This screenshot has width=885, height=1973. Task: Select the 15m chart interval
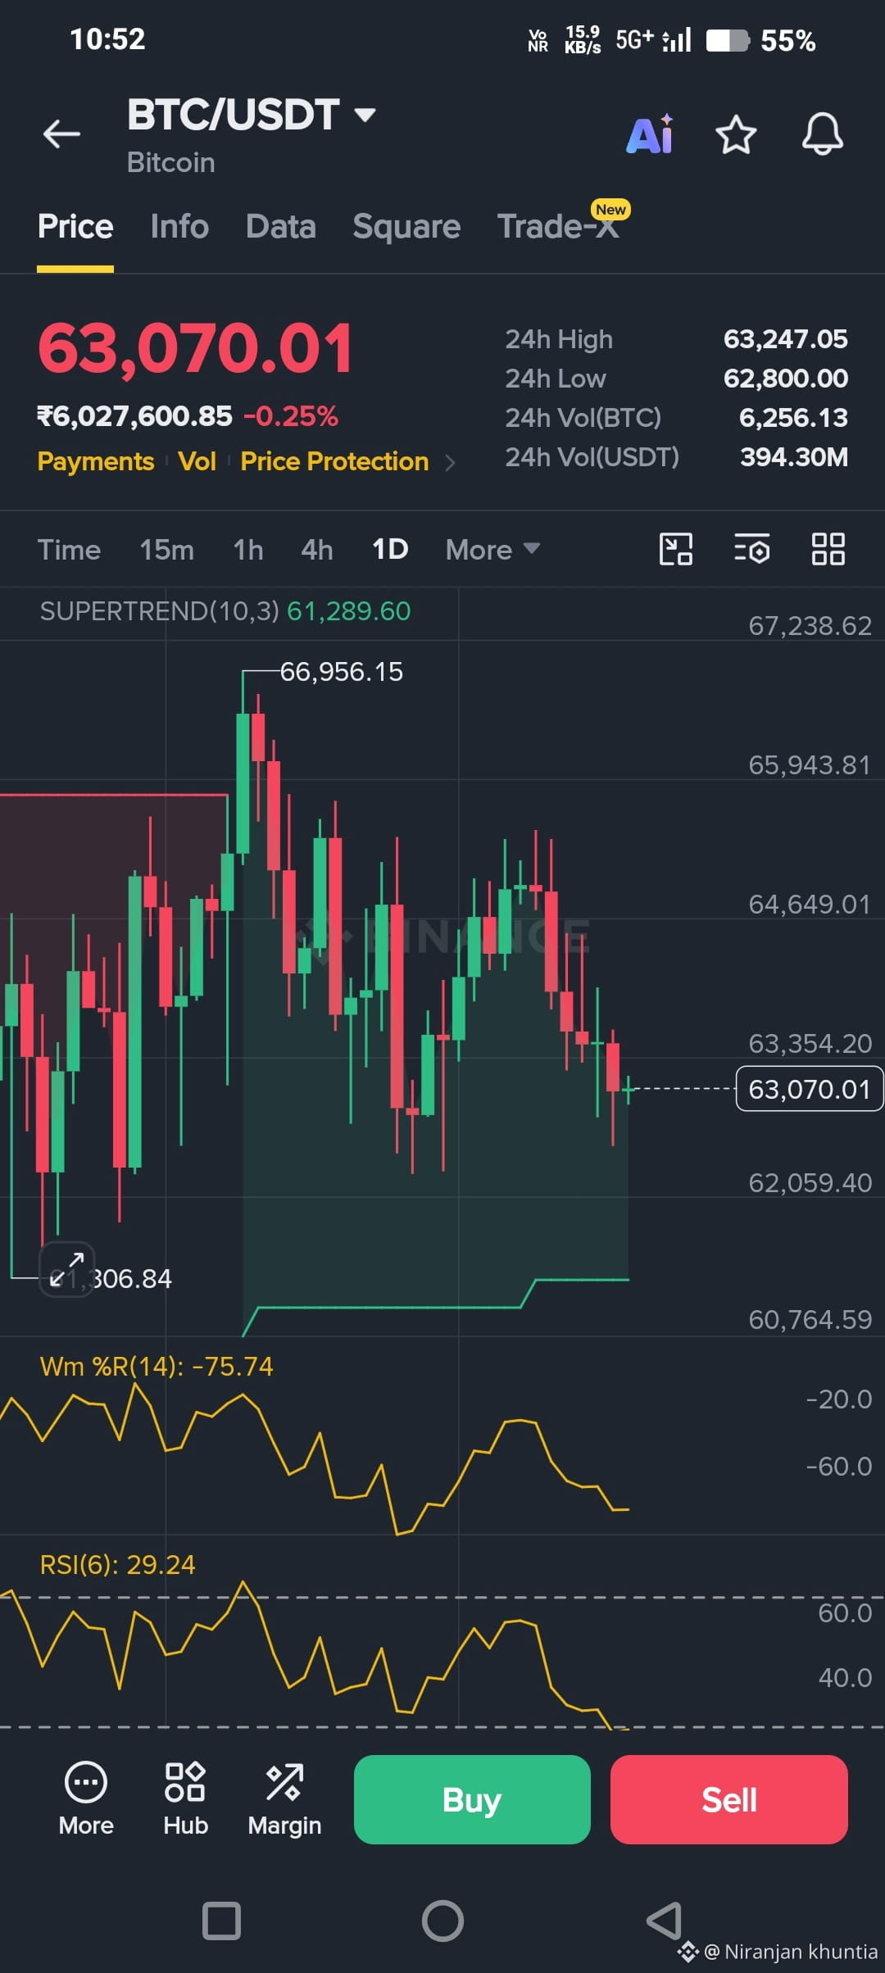tap(167, 550)
